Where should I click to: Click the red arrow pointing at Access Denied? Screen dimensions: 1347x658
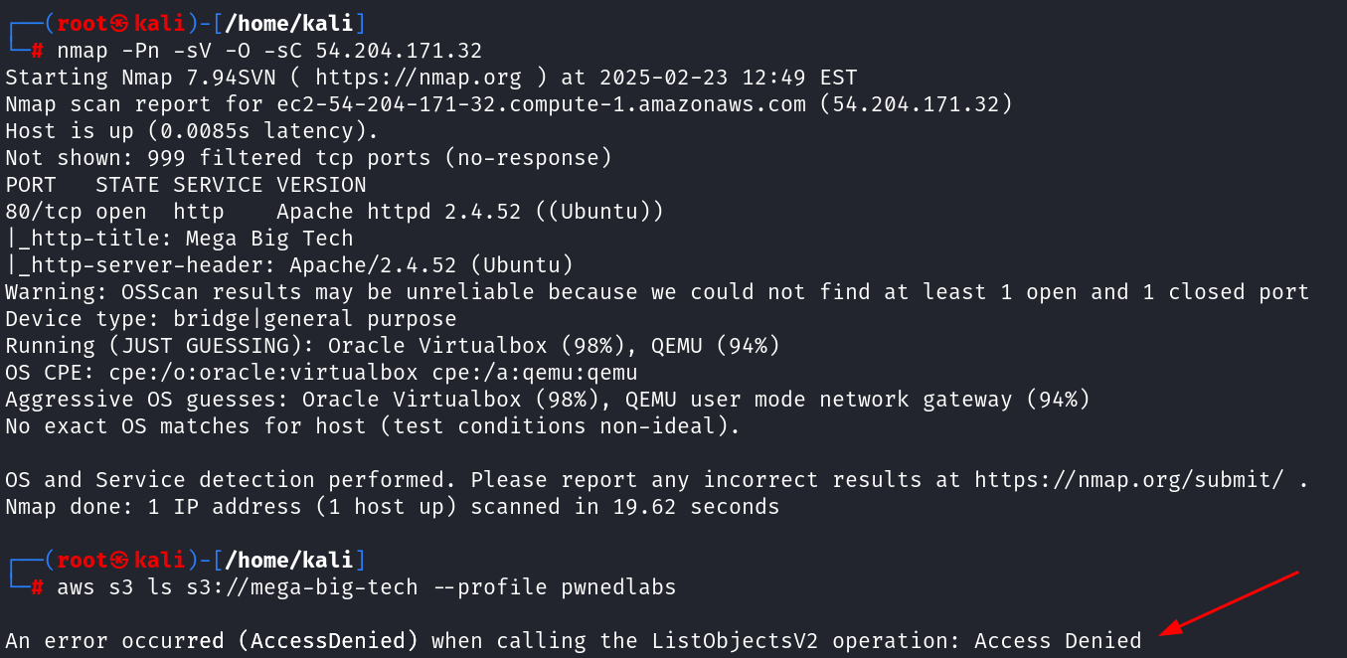coord(1231,601)
